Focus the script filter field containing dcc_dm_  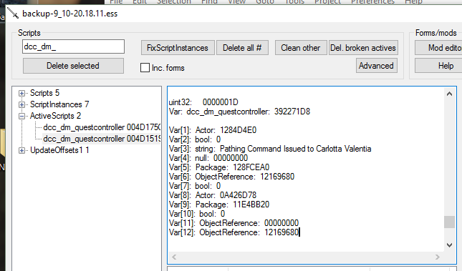click(x=73, y=46)
